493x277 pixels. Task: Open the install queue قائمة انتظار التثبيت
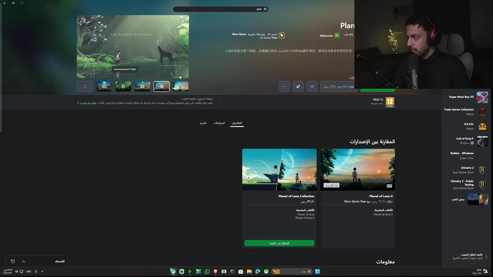(x=468, y=256)
